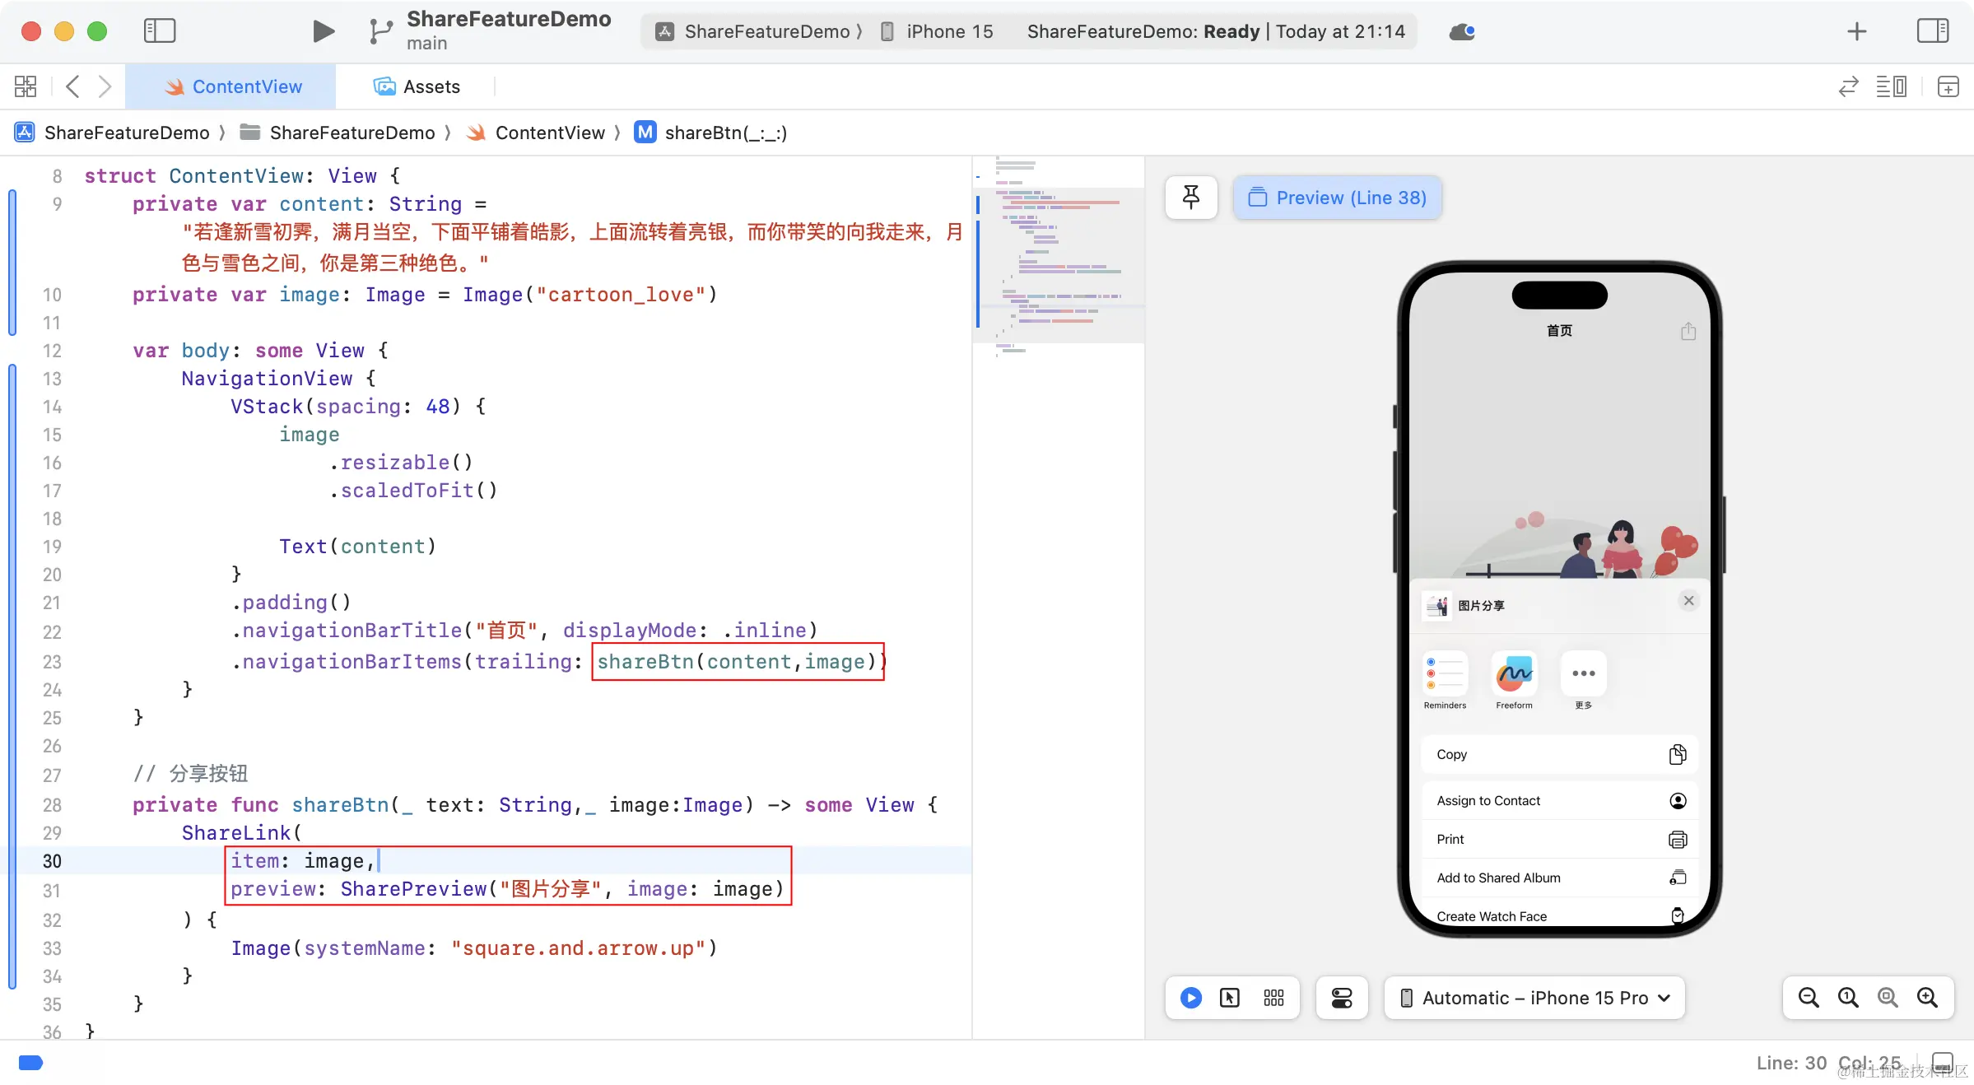This screenshot has width=1974, height=1085.
Task: Zoom out the preview canvas
Action: tap(1808, 998)
